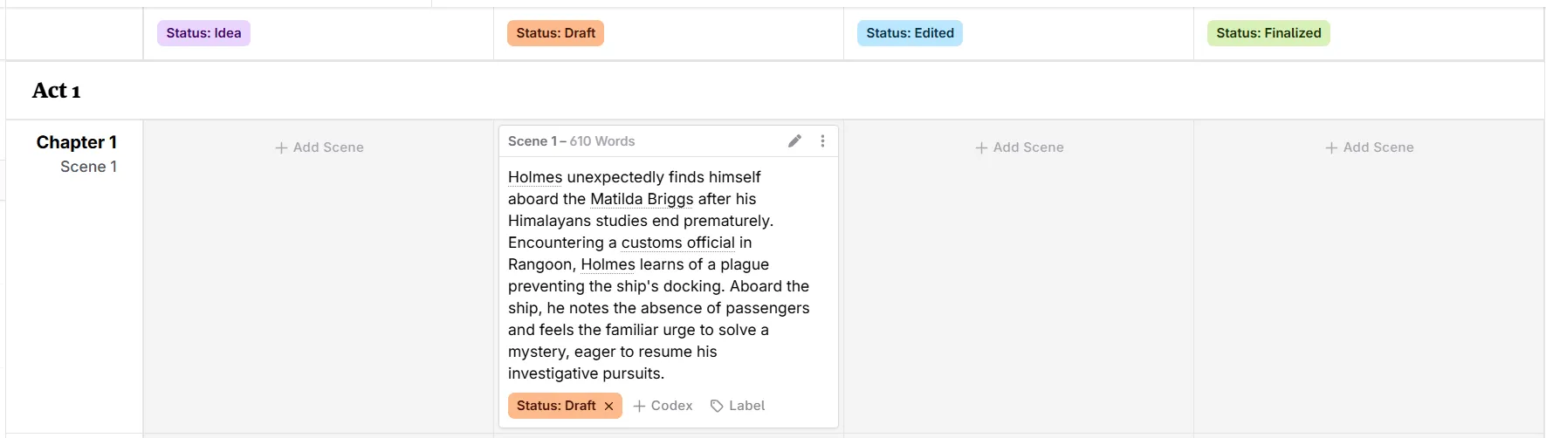Open the three-dot menu on Scene 1 card
This screenshot has width=1546, height=438.
coord(822,141)
